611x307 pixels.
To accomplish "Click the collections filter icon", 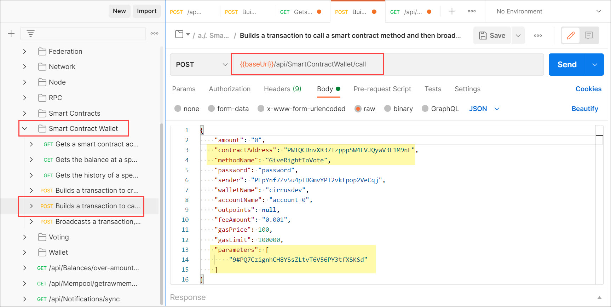I will (30, 34).
